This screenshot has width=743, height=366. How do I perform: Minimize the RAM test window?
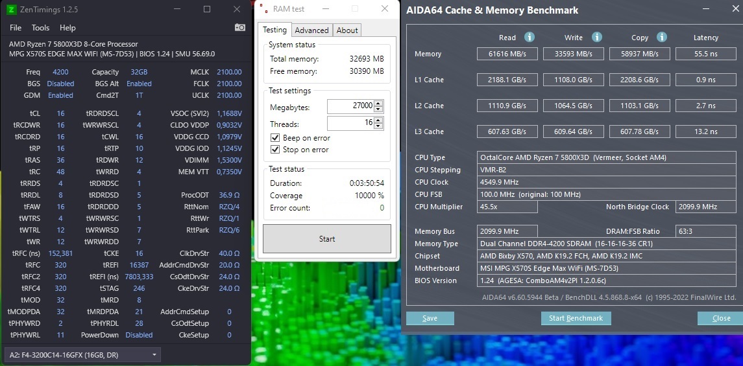point(326,8)
